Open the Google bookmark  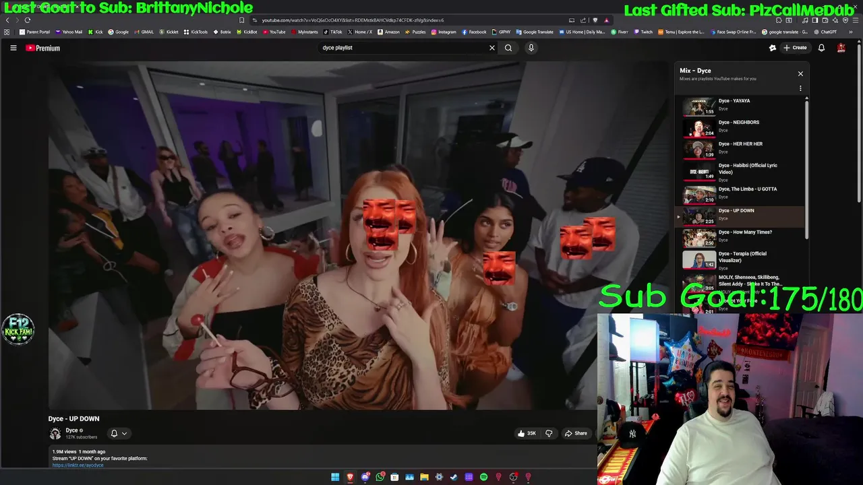click(119, 32)
